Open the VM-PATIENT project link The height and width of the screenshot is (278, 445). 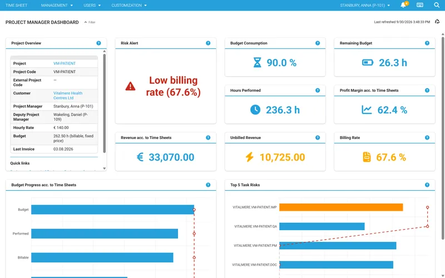(65, 63)
